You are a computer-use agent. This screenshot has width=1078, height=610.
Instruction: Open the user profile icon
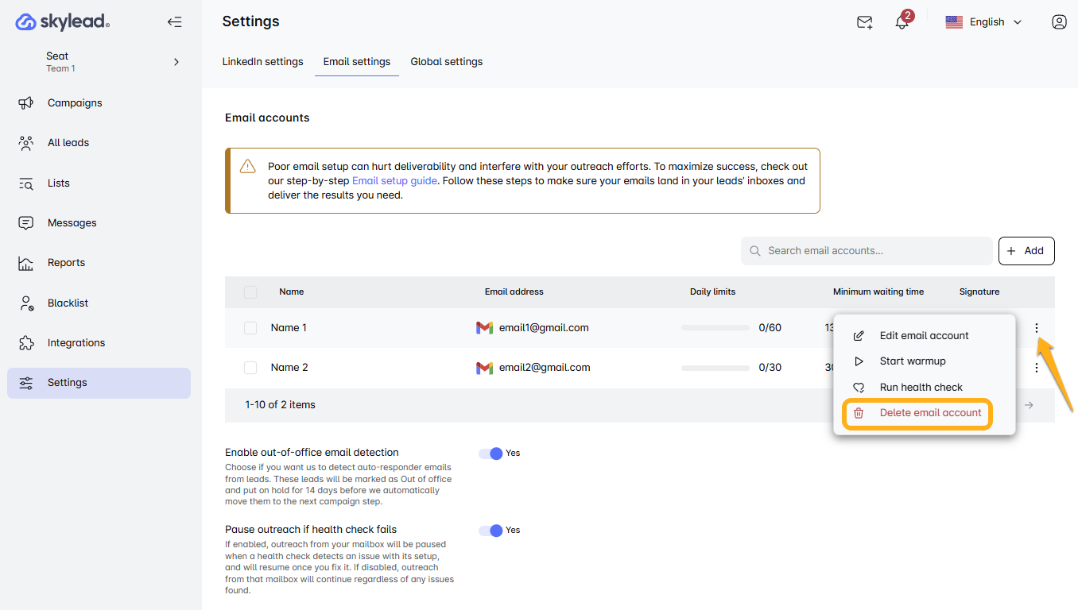pyautogui.click(x=1059, y=22)
